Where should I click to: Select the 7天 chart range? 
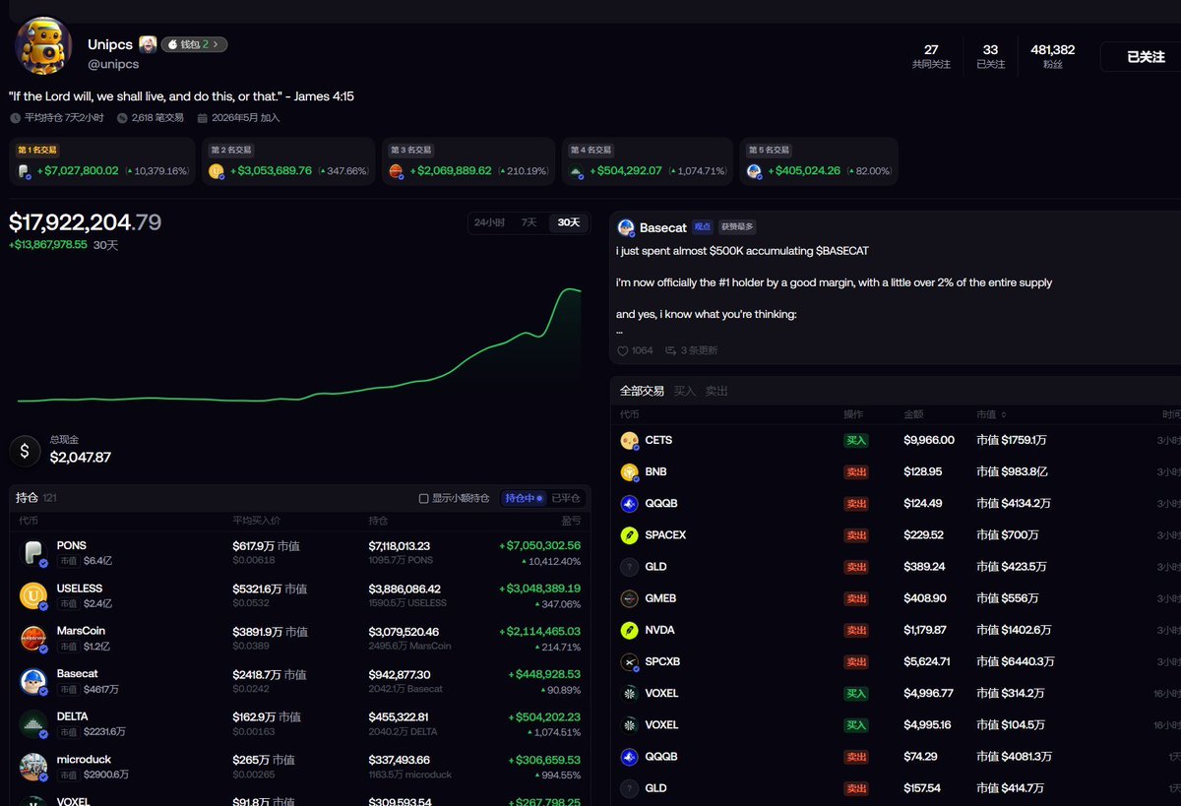click(528, 222)
